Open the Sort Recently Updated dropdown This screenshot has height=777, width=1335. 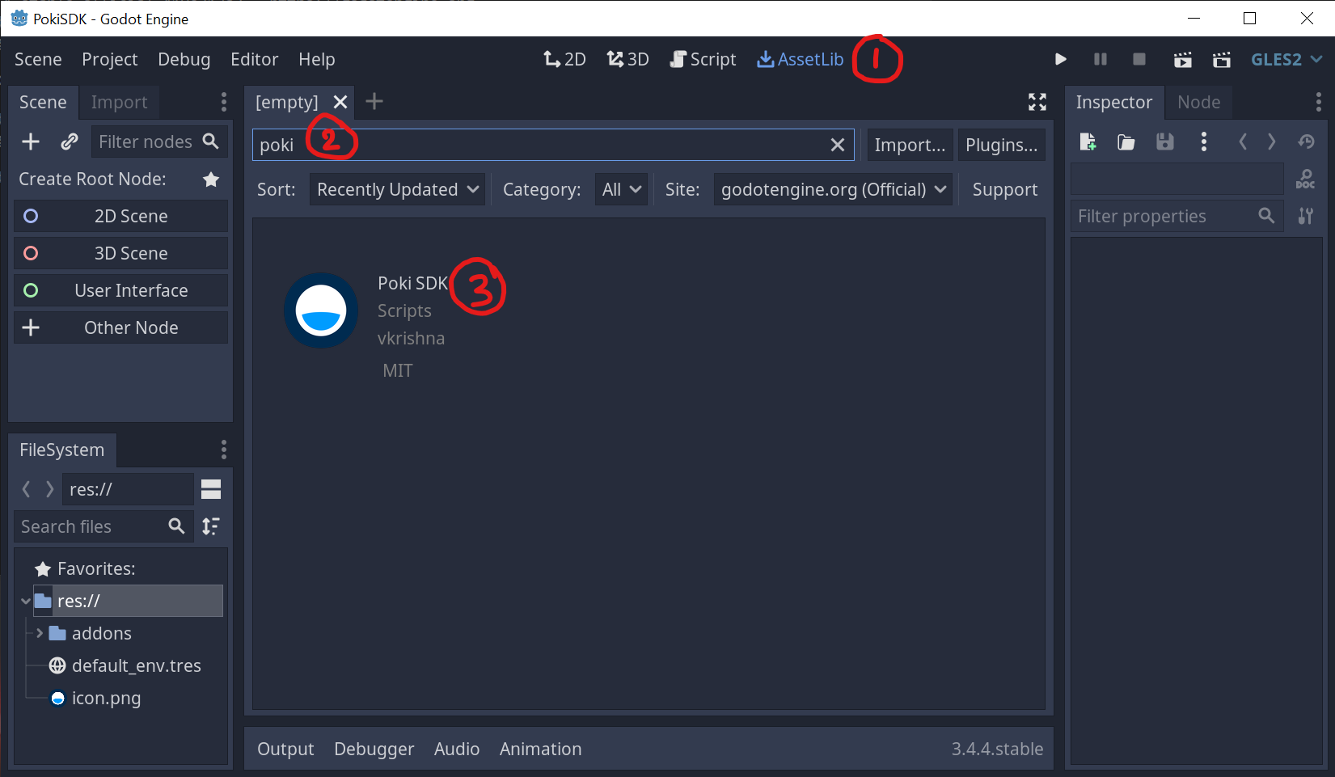pos(397,189)
